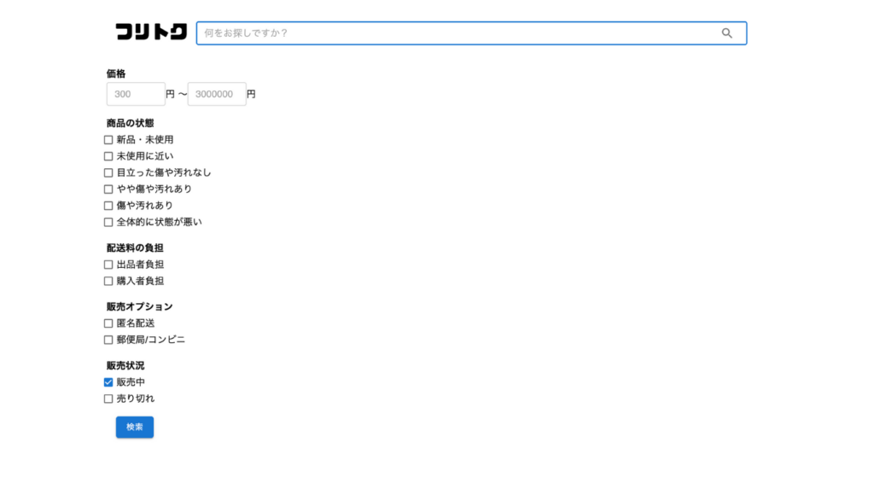Check the 未使用に近い checkbox
Image resolution: width=874 pixels, height=501 pixels.
[x=108, y=156]
